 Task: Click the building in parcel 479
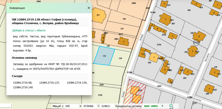click(x=215, y=72)
